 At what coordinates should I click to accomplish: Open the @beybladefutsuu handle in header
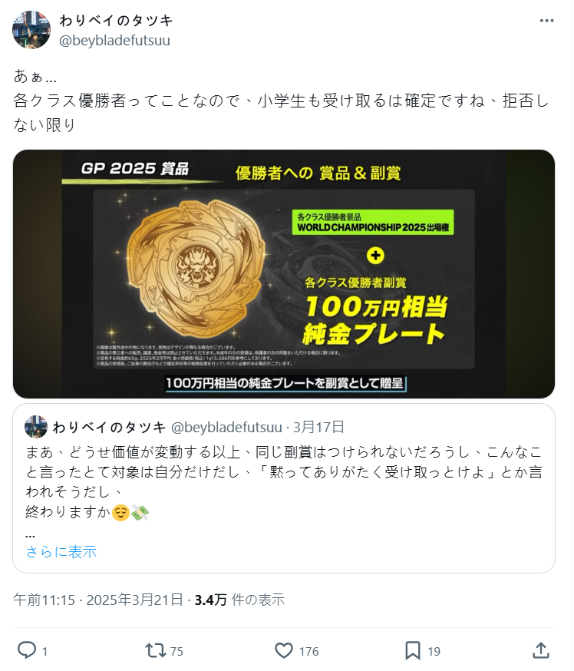(x=114, y=41)
